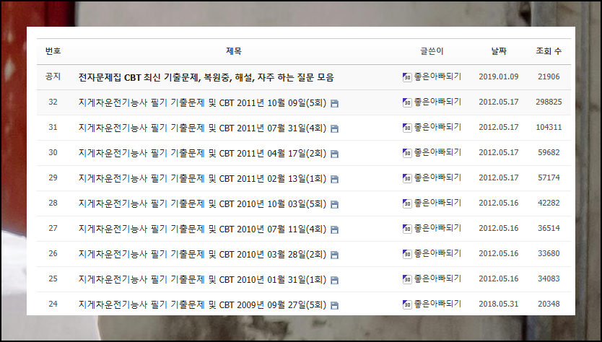
Task: Click the 글쓴이 column header
Action: (432, 51)
